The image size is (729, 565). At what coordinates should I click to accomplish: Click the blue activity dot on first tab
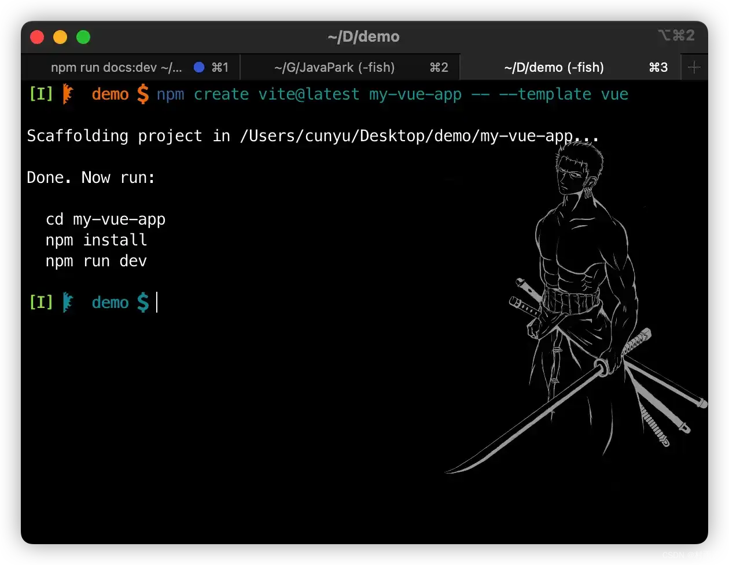click(199, 68)
